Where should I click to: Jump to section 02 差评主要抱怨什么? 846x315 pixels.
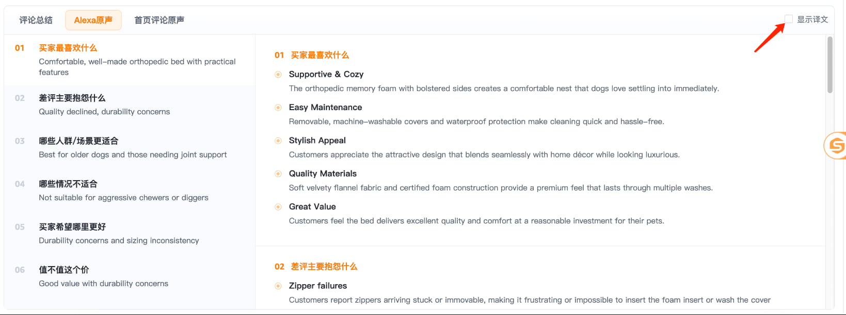point(130,104)
